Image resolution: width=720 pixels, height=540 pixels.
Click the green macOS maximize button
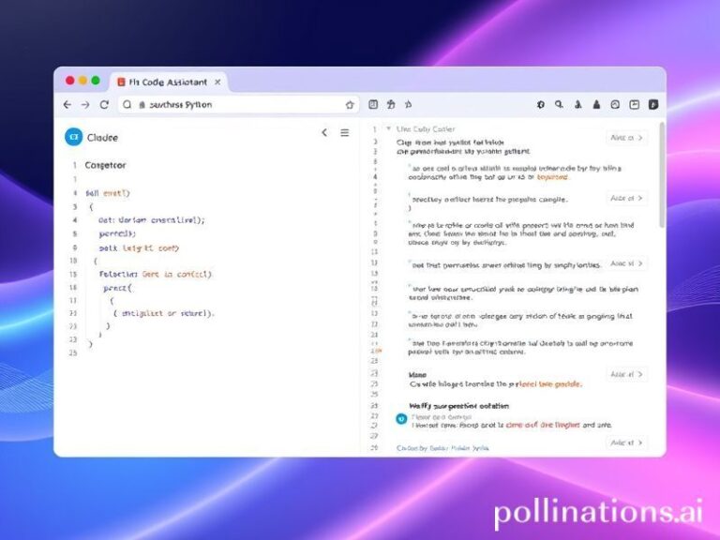pyautogui.click(x=96, y=81)
